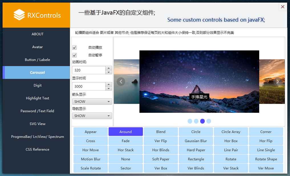Increase animation time with the up arrow
This screenshot has height=176, width=290.
108,68
